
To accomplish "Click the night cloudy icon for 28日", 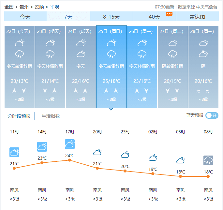I will click(x=203, y=53).
